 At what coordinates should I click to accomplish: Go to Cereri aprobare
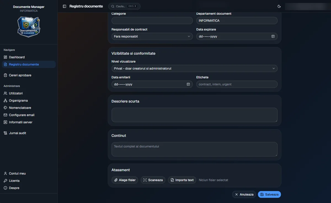(29, 75)
